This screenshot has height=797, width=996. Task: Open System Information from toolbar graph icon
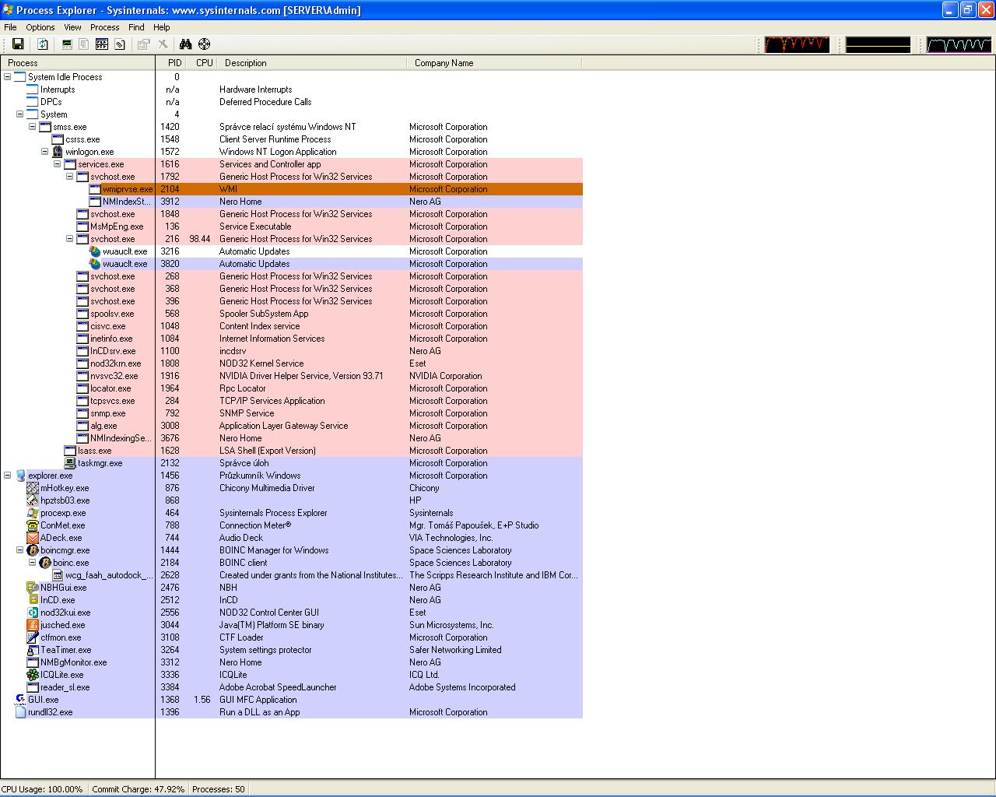tap(67, 44)
